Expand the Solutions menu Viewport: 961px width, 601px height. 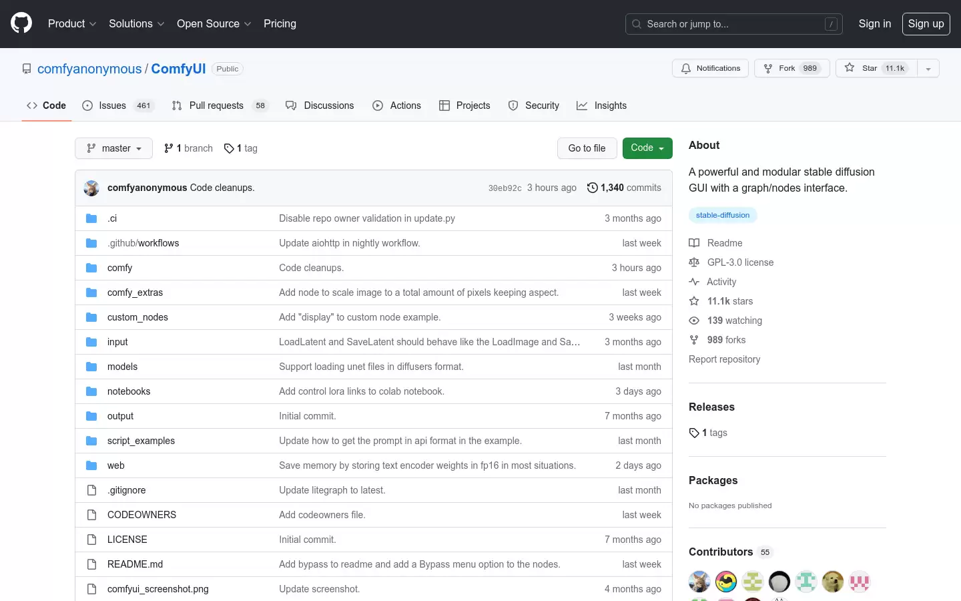[x=137, y=23]
